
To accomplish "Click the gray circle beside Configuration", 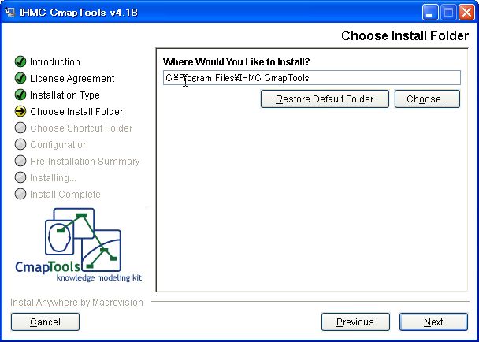I will click(x=20, y=144).
